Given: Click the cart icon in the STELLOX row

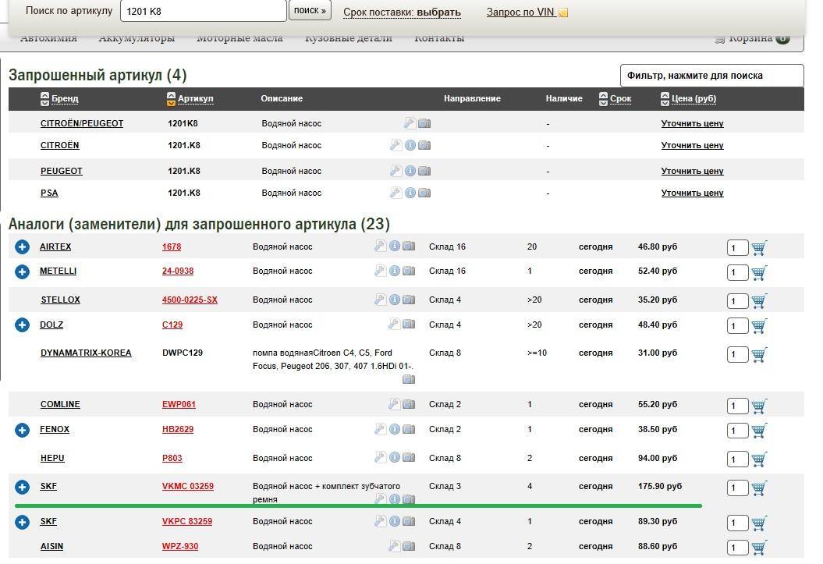Looking at the screenshot, I should 759,301.
